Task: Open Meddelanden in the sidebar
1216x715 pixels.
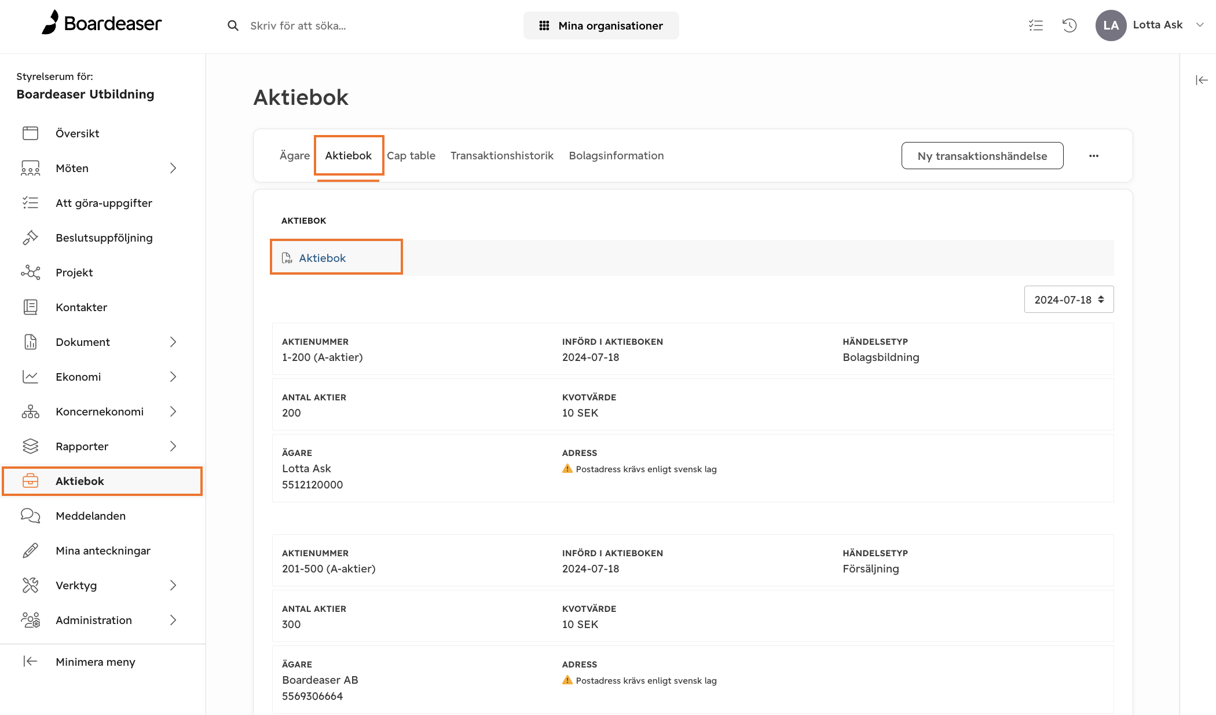Action: [x=90, y=516]
